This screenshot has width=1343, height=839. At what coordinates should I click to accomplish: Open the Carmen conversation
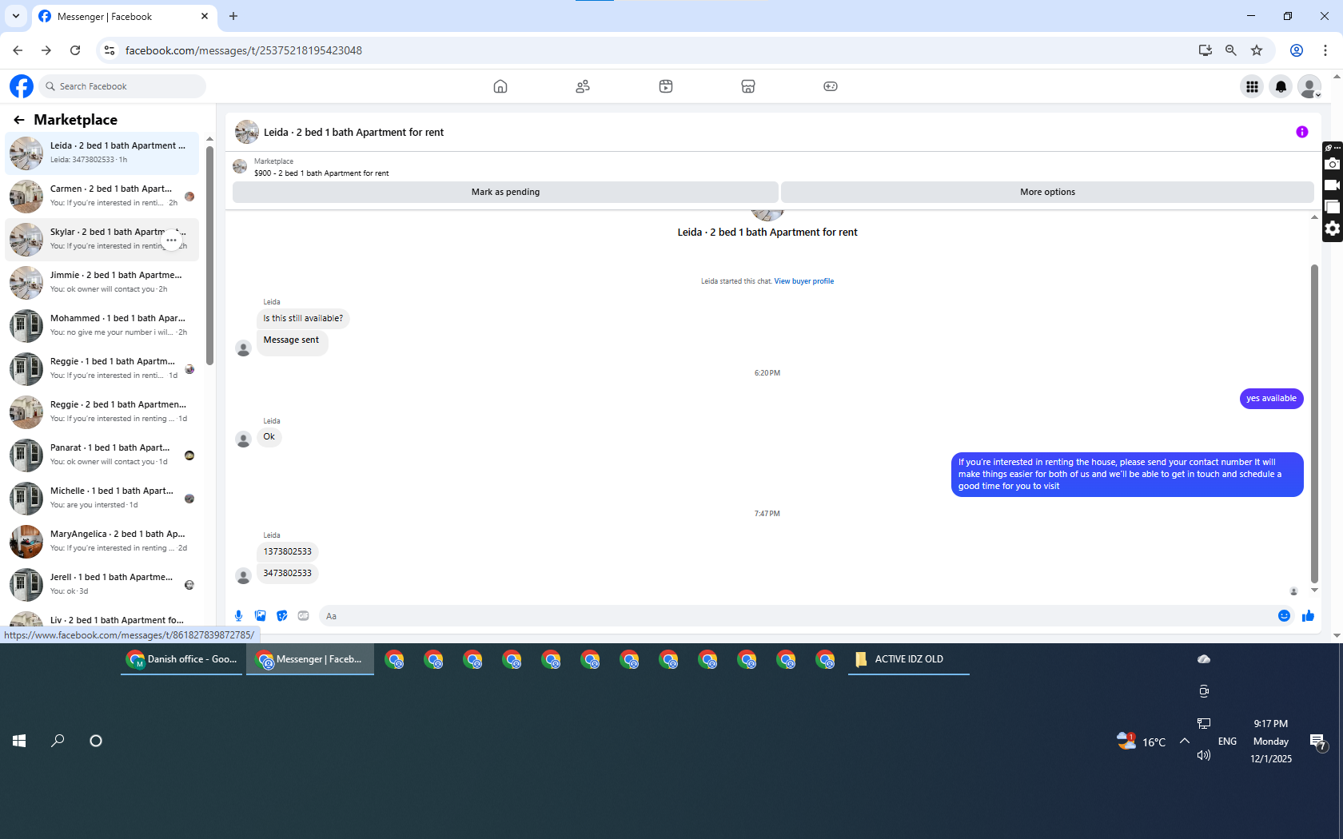click(102, 196)
